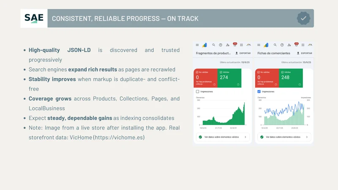This screenshot has width=338, height=190.
Task: Open users settings icon in Fichas panel
Action: (x=289, y=45)
